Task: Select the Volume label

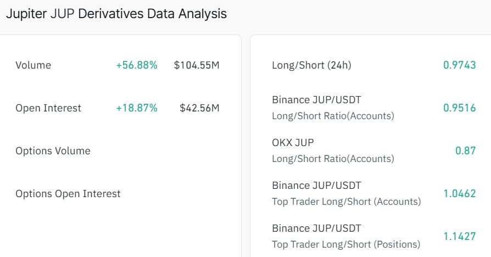Action: coord(33,65)
